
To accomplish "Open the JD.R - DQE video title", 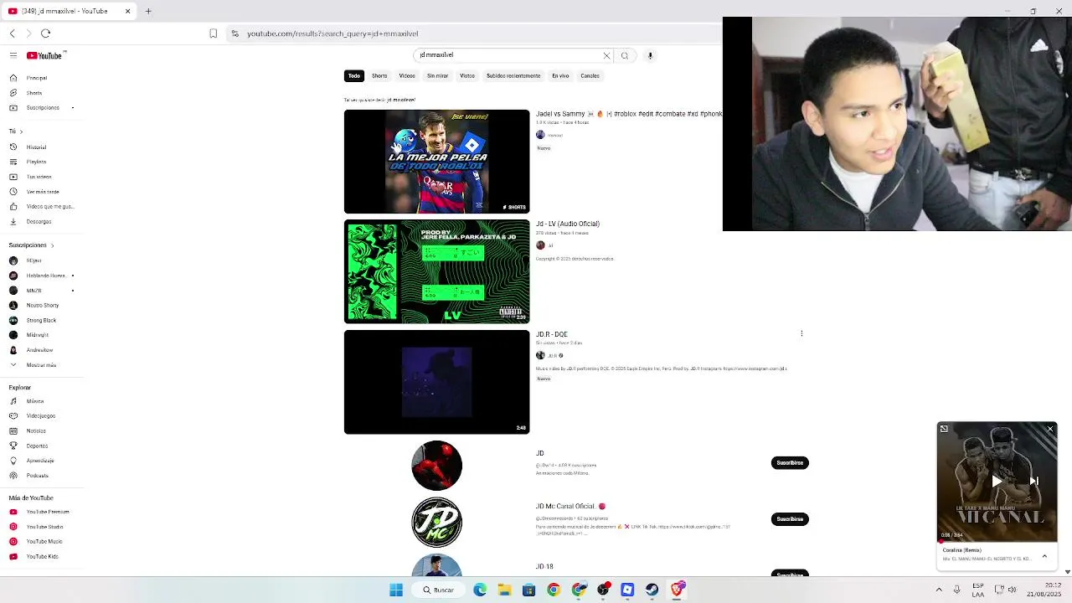I will tap(552, 334).
